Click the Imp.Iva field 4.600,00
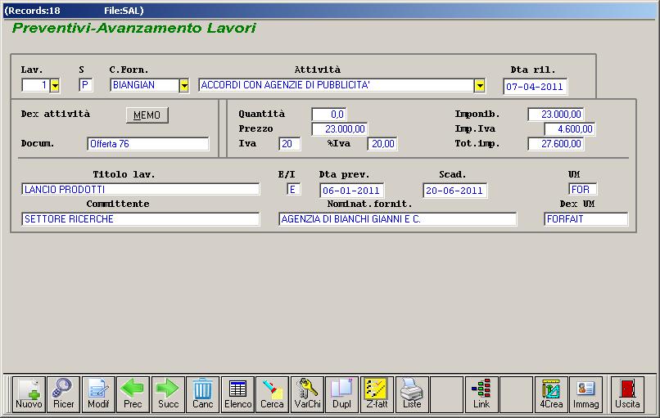660x418 pixels. point(569,129)
